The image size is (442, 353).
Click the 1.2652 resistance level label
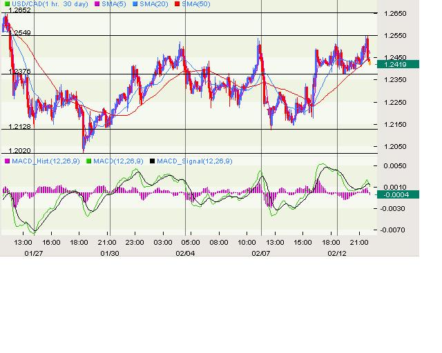[x=19, y=10]
